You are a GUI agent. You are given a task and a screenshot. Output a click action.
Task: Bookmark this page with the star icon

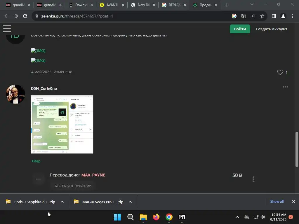[x=262, y=16]
